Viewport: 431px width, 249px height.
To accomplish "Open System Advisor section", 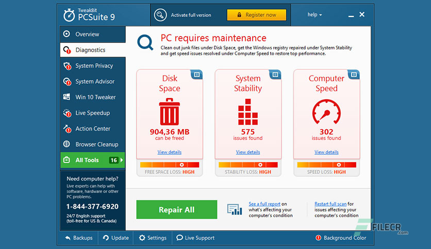I will (x=93, y=81).
